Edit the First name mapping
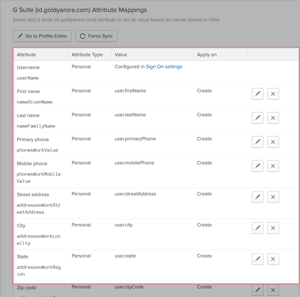300x297 pixels. click(257, 94)
